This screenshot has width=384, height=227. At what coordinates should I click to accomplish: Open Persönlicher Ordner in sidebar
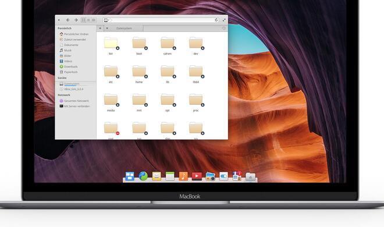point(74,34)
